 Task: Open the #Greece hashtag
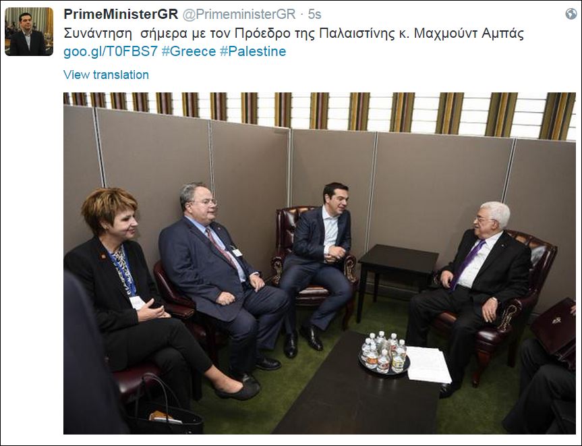[x=189, y=51]
